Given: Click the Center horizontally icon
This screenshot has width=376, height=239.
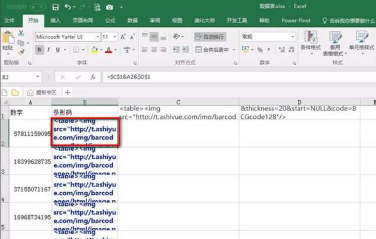Looking at the screenshot, I should [x=154, y=50].
